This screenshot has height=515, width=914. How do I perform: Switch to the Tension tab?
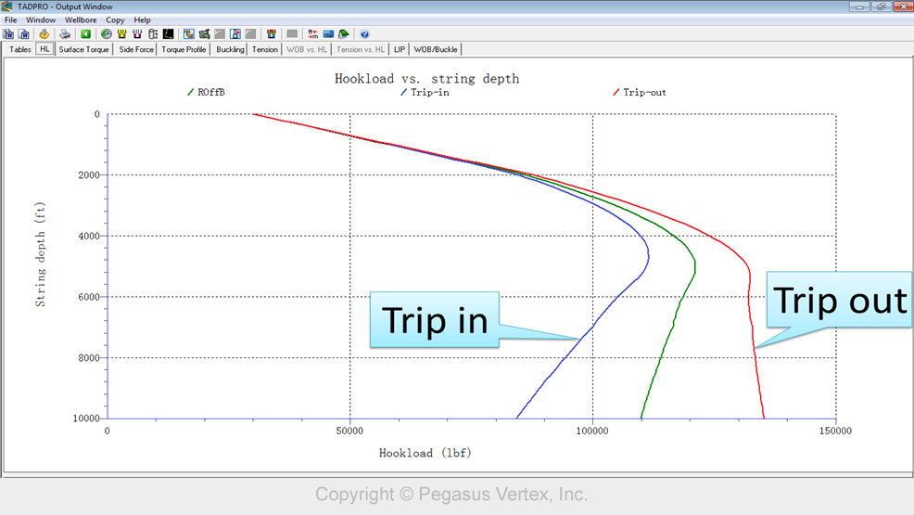click(264, 49)
